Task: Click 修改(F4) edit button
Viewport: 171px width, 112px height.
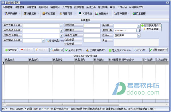Action: pos(41,50)
